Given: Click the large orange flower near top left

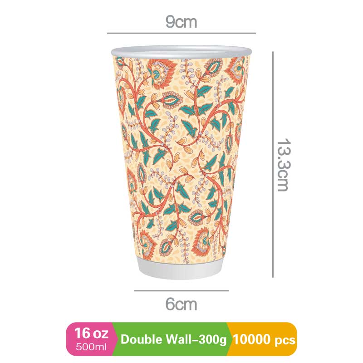Looking at the screenshot, I should 161,74.
